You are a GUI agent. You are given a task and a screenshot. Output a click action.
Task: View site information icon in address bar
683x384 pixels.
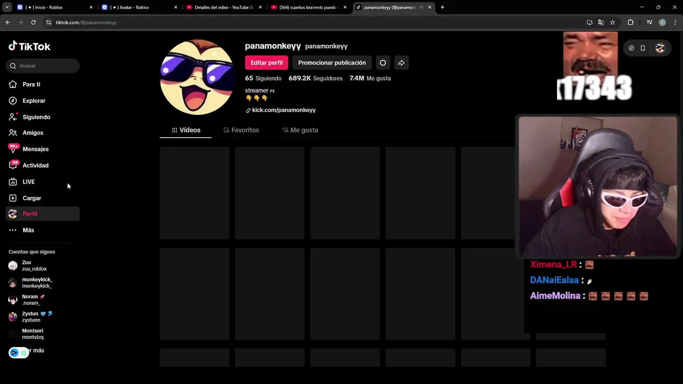coord(49,22)
